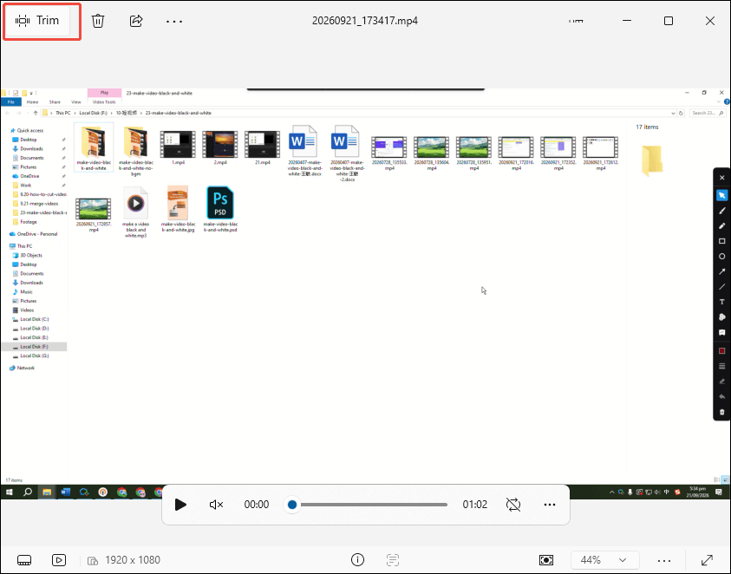Click the 1920 x 1080 dimensions label
Screen dimensions: 731x574
[x=133, y=560]
